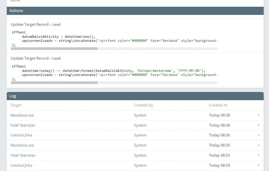The image size is (269, 171).
Task: Open row menu for Mazalová Lea at 08:36
Action: pyautogui.click(x=259, y=115)
